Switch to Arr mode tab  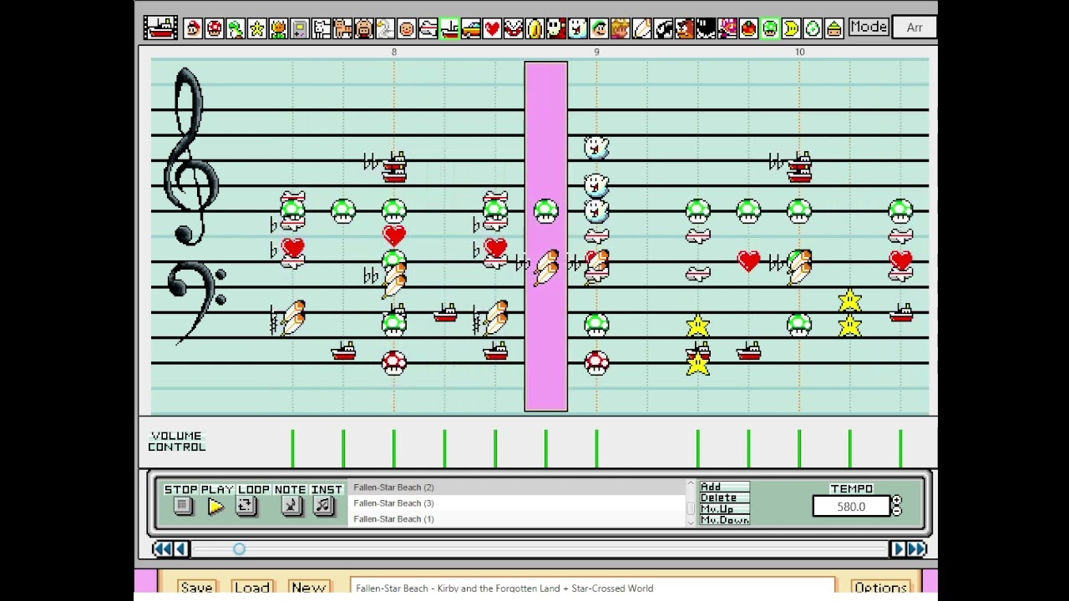click(914, 28)
